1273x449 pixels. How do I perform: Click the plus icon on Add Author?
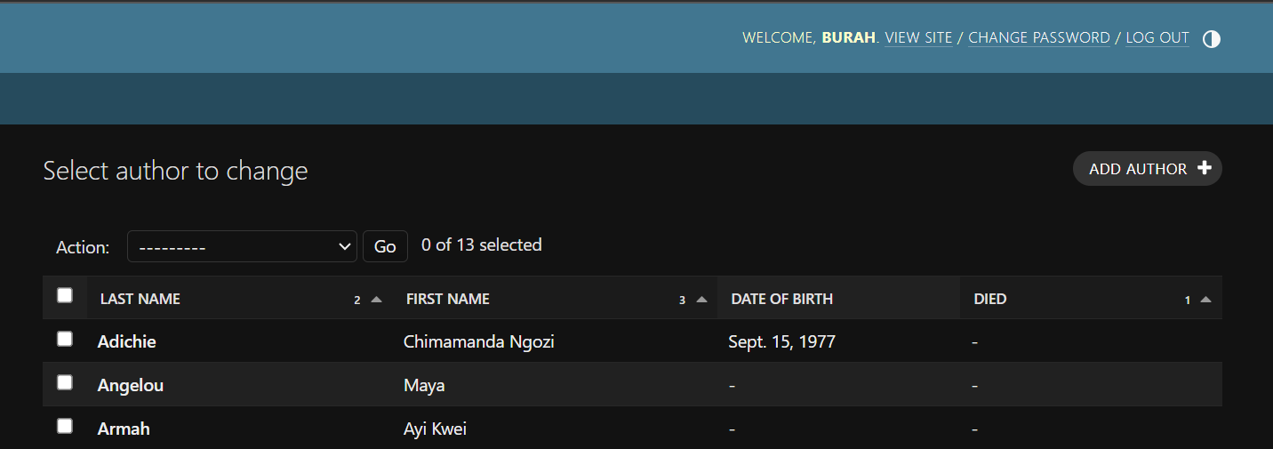pos(1205,168)
